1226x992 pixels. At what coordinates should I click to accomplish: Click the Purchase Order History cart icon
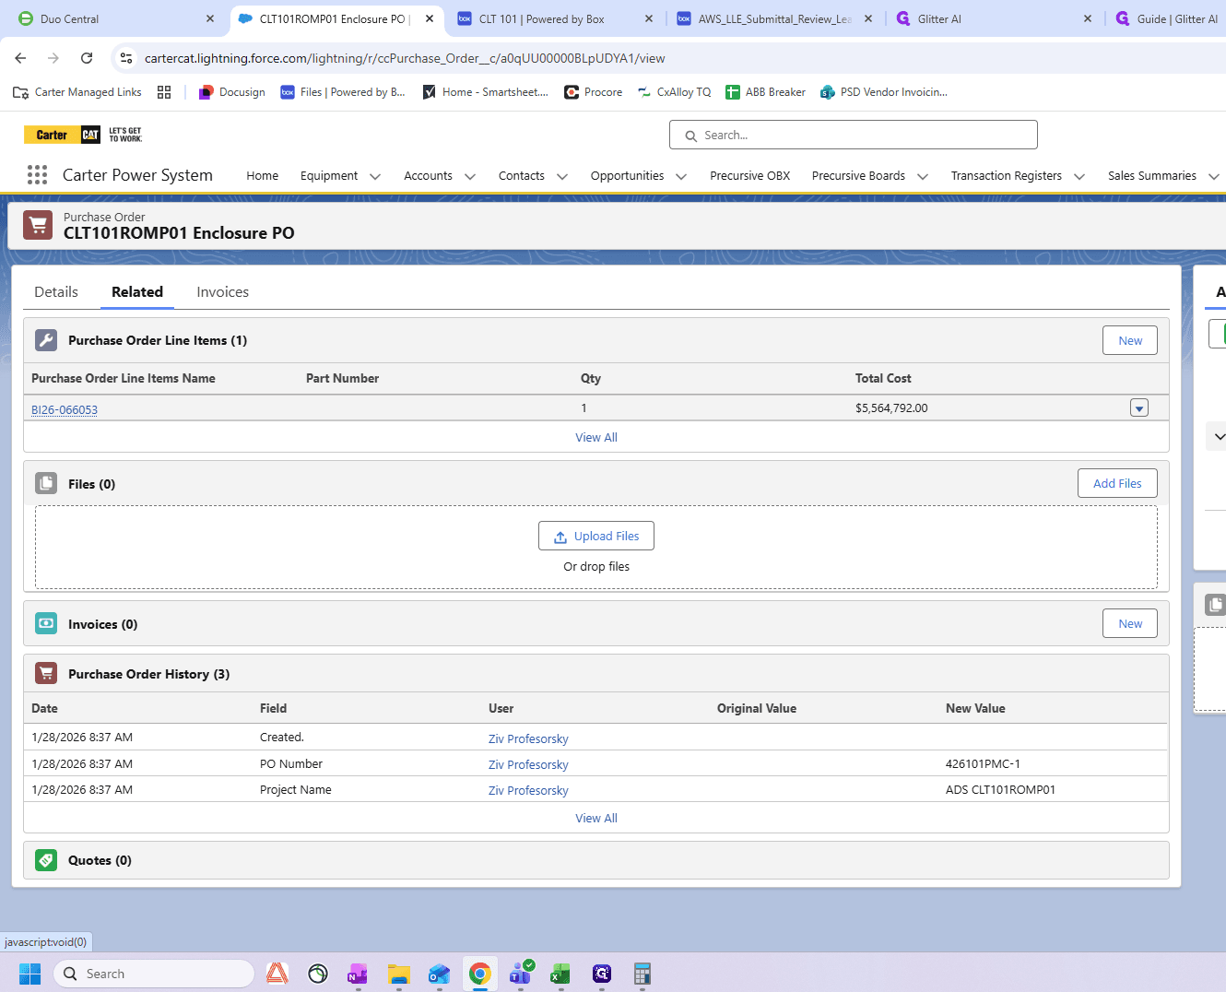point(46,673)
